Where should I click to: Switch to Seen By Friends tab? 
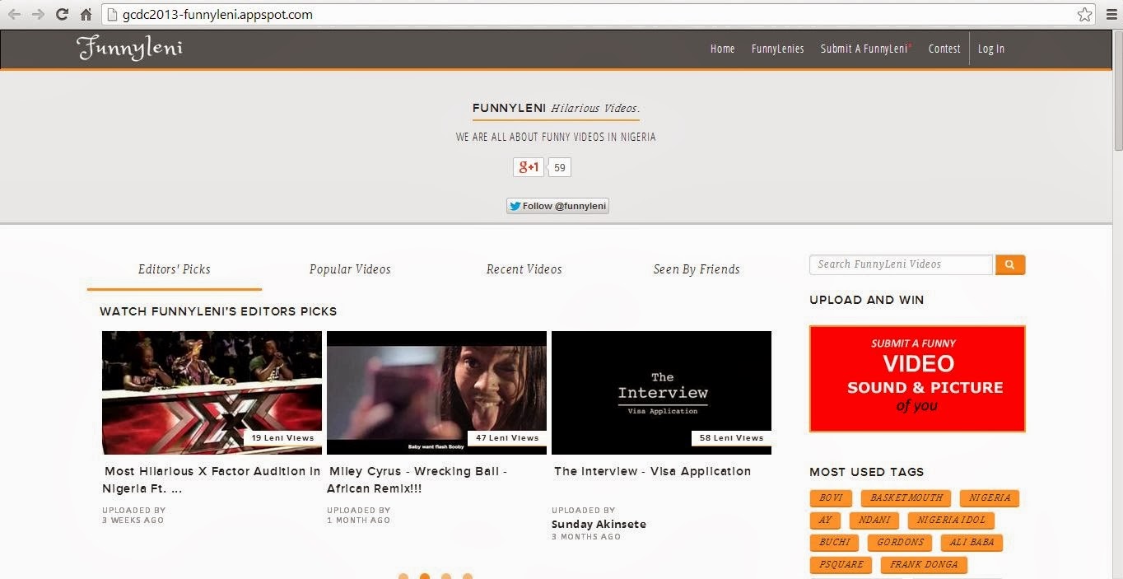[697, 269]
